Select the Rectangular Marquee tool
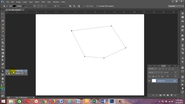Viewport: 185px width, 104px height. click(x=3, y=17)
